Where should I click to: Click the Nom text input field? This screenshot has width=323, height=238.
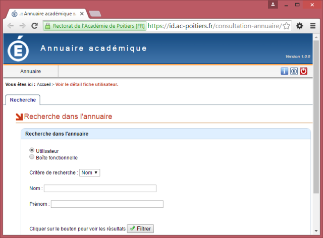coord(100,189)
